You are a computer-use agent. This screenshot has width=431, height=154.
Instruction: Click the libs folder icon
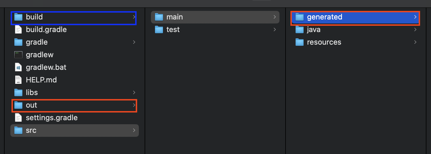18,92
